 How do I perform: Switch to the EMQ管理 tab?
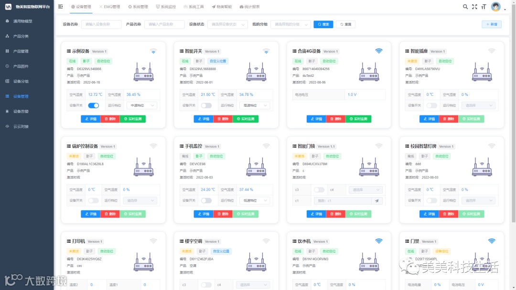tap(109, 7)
